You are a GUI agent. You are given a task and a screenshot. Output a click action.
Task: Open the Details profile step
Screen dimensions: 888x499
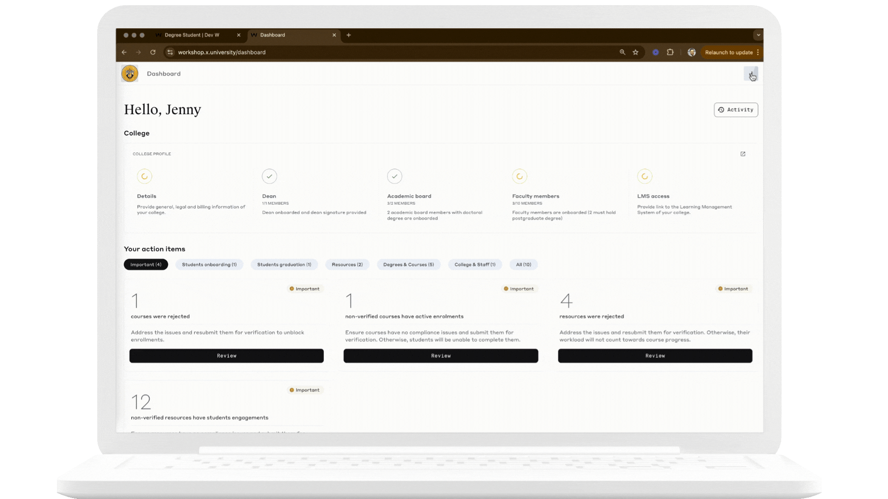[192, 192]
